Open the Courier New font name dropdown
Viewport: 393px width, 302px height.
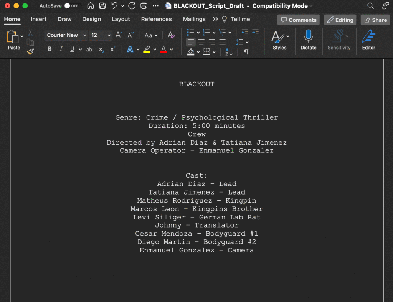[x=66, y=35]
